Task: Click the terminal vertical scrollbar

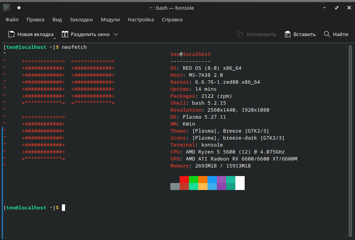Action: tap(350, 141)
